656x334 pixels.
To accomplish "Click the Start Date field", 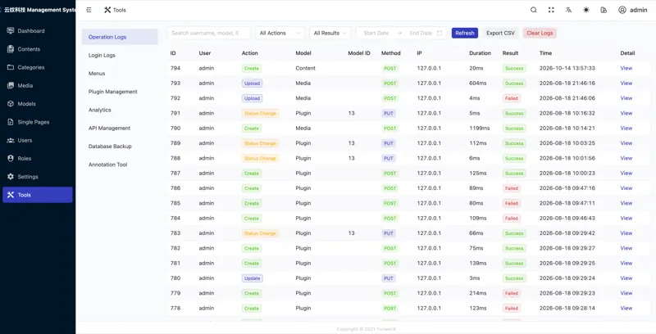I will 376,33.
